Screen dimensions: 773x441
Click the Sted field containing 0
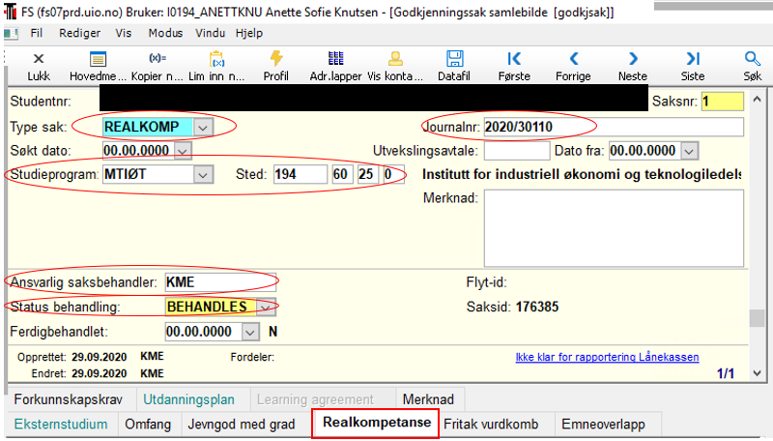tap(393, 175)
